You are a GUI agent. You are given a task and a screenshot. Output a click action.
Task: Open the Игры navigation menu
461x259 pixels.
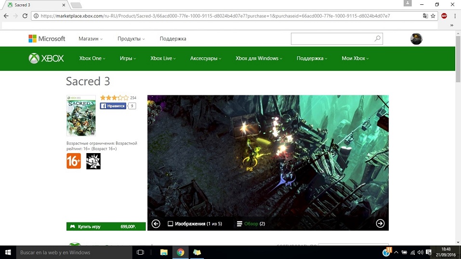(x=128, y=58)
